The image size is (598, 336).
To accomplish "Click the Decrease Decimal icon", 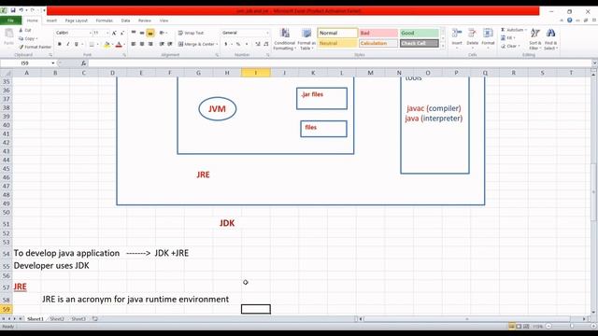I will click(x=265, y=44).
